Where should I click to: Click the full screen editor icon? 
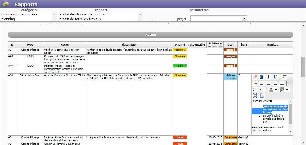(x=255, y=96)
